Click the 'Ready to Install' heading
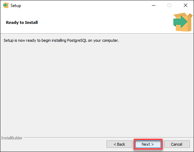This screenshot has height=152, width=194. tap(22, 22)
